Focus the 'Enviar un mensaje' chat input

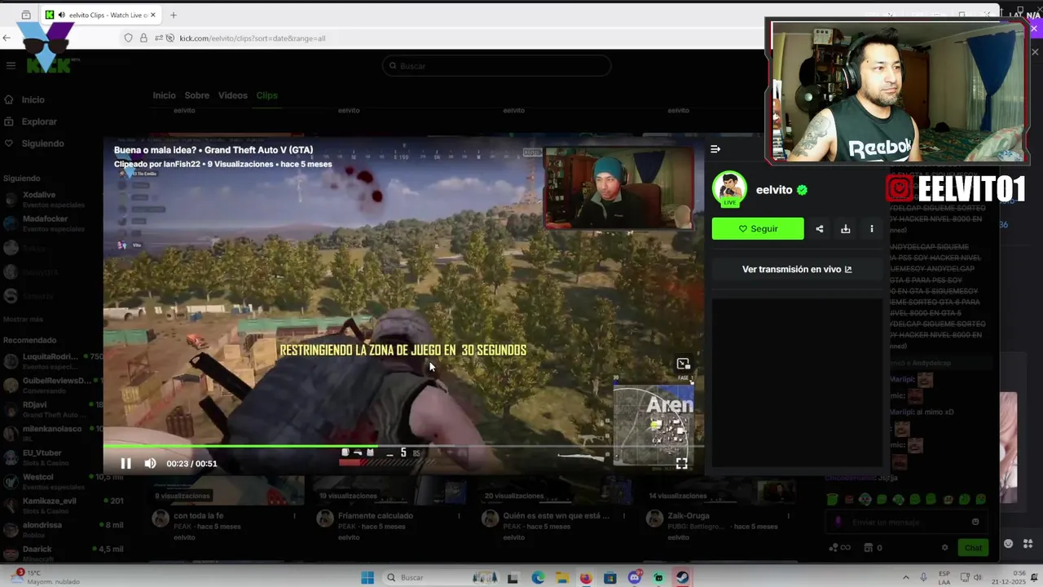click(x=906, y=523)
